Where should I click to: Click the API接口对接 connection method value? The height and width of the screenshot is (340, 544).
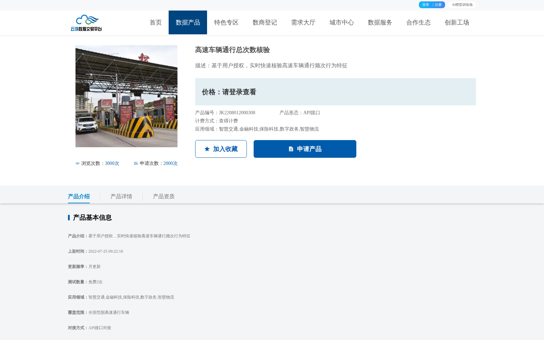click(x=100, y=328)
